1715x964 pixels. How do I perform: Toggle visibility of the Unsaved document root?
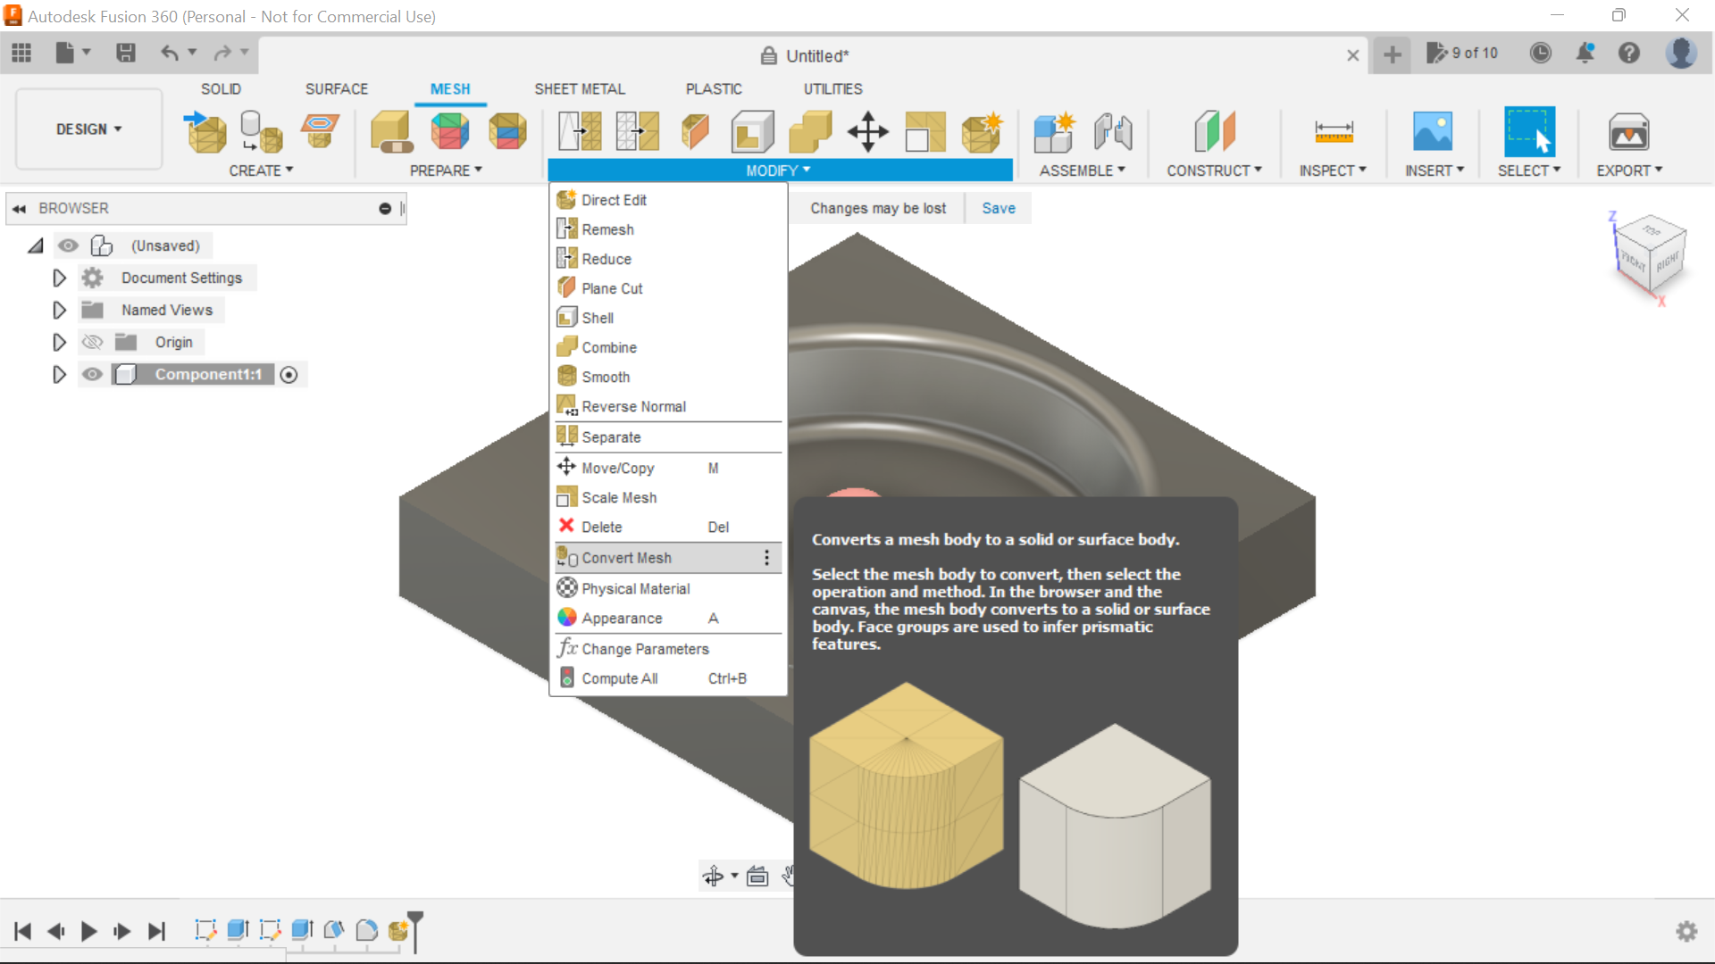point(69,245)
